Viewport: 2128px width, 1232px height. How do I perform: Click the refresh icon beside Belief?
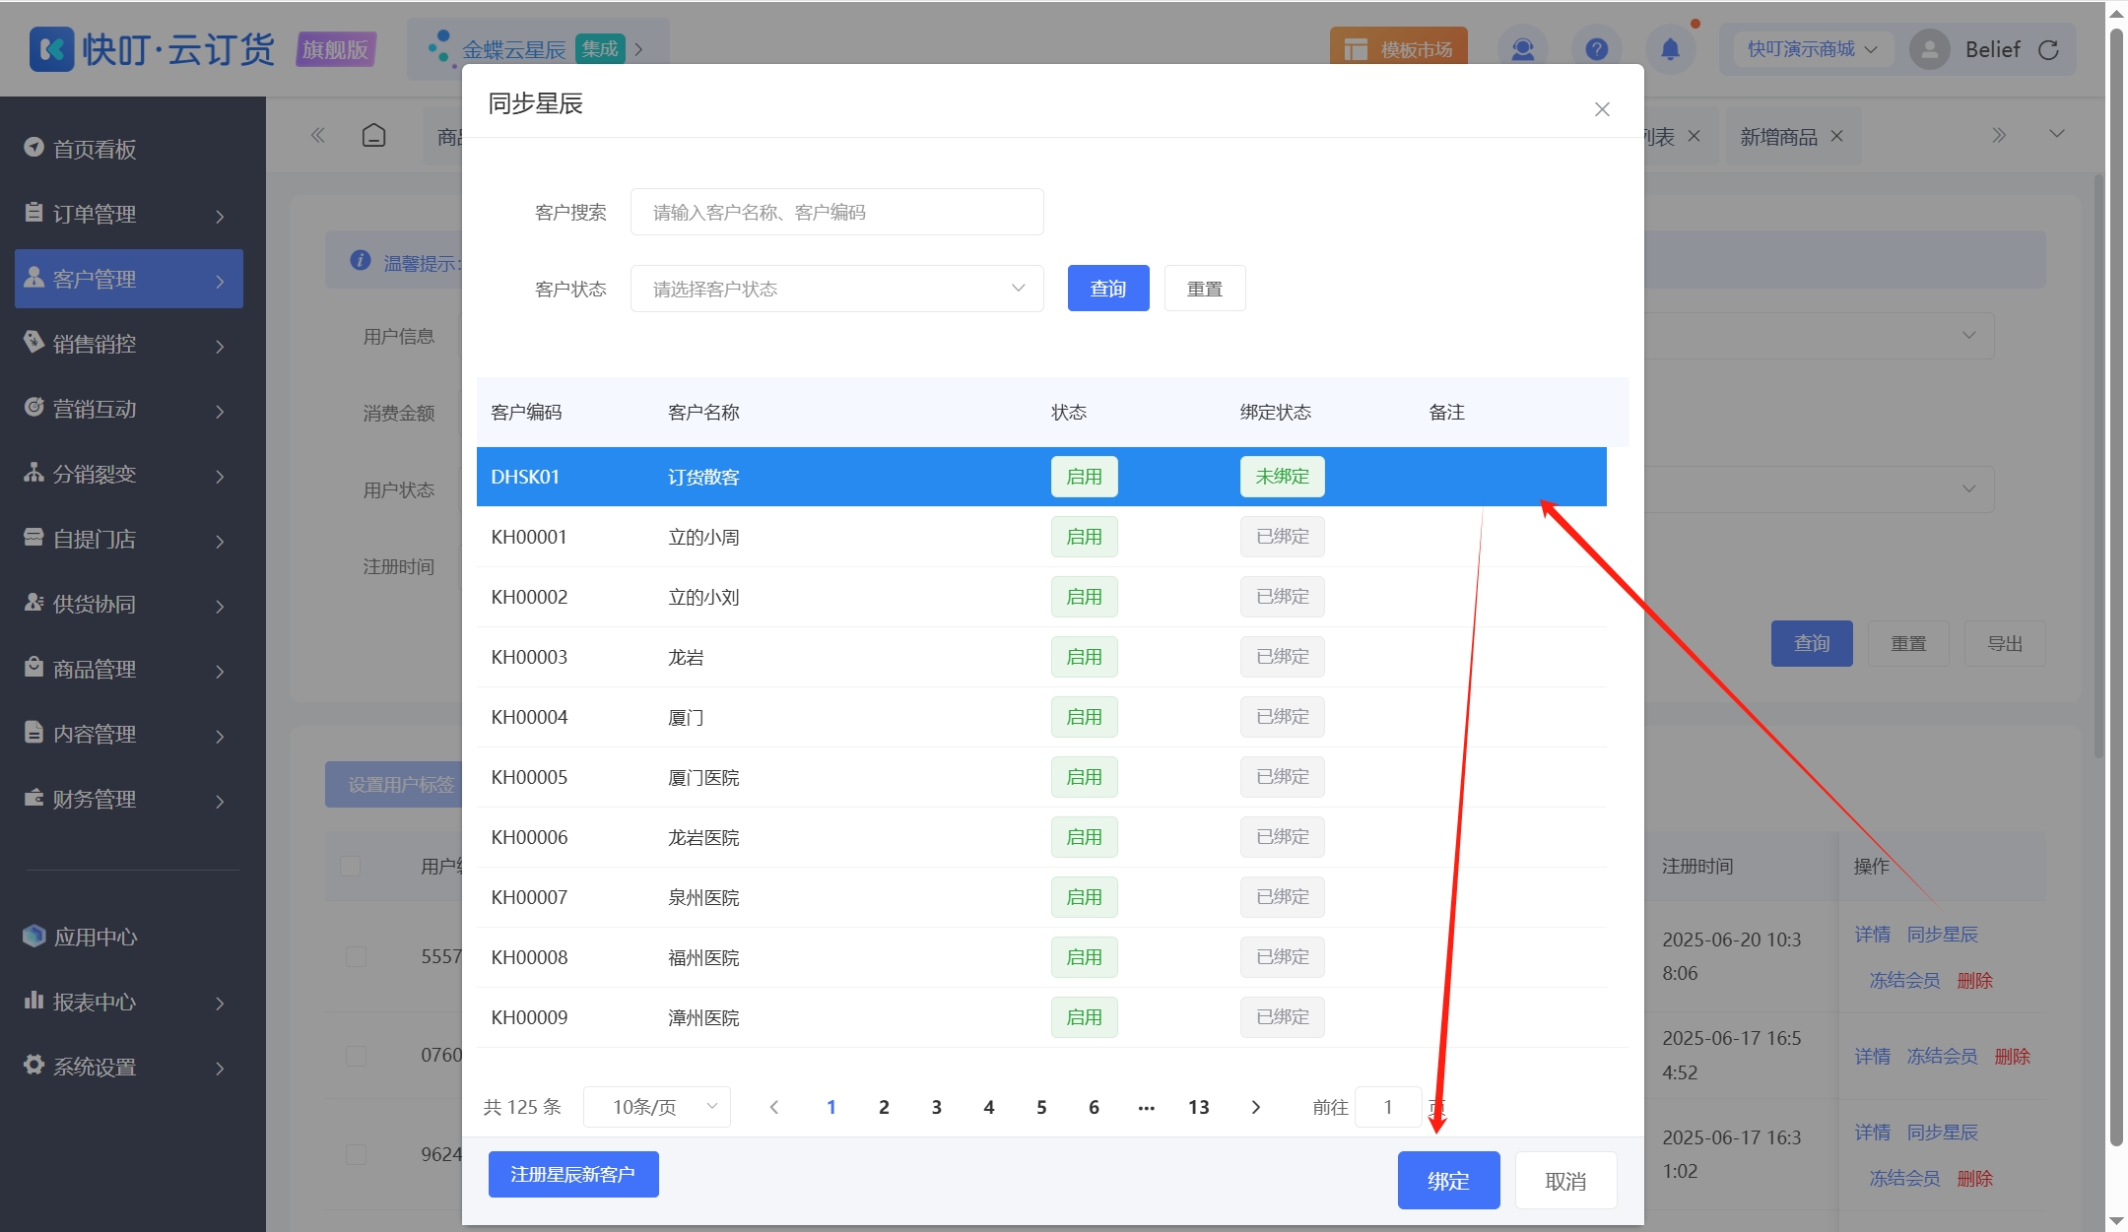[x=2049, y=50]
